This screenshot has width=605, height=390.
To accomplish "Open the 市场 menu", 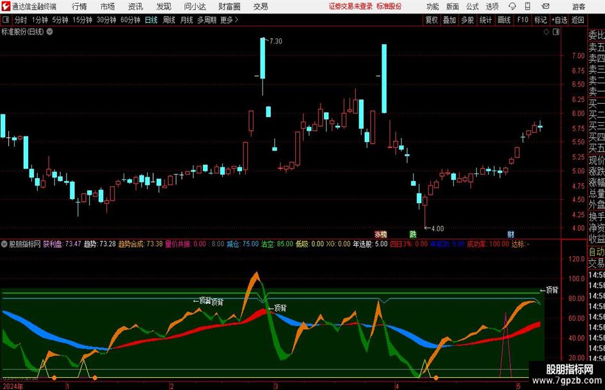I will point(108,6).
